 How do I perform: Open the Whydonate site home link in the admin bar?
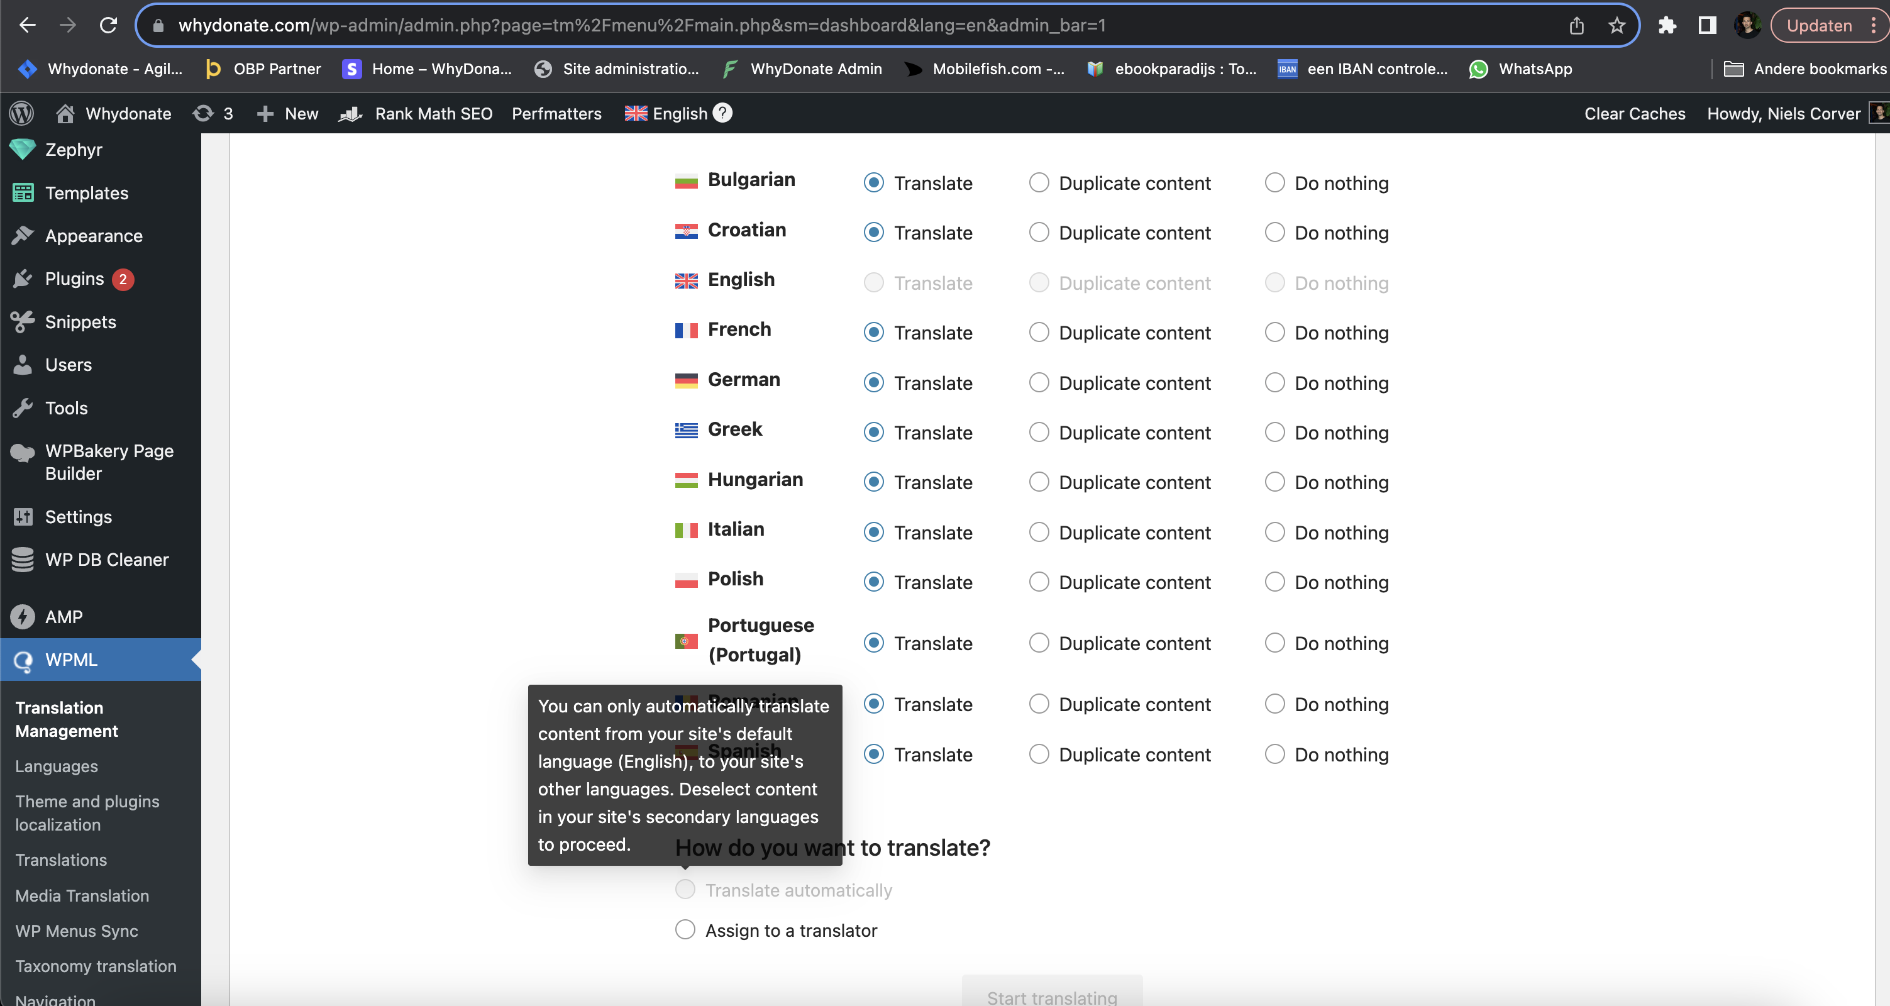[114, 113]
